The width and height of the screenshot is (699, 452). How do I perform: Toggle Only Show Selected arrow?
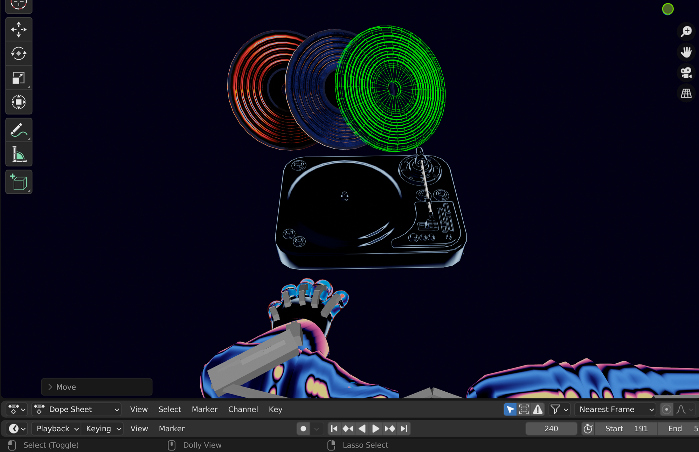[x=510, y=409]
